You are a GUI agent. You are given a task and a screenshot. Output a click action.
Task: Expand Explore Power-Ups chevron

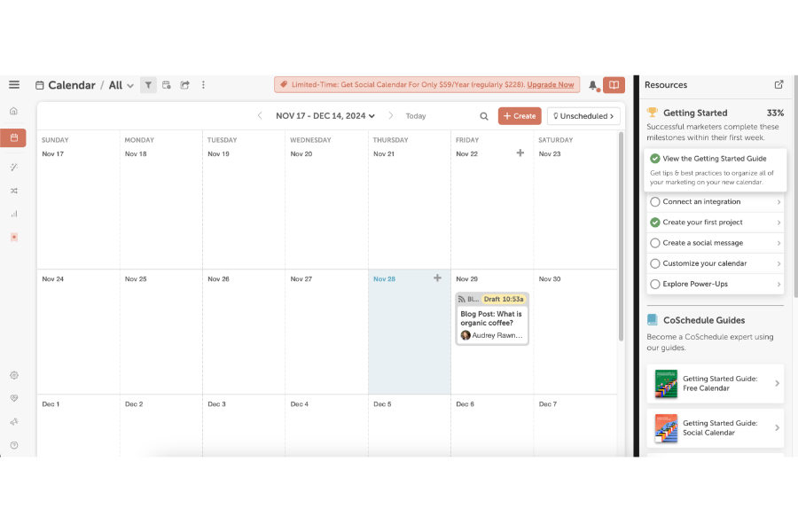point(778,284)
